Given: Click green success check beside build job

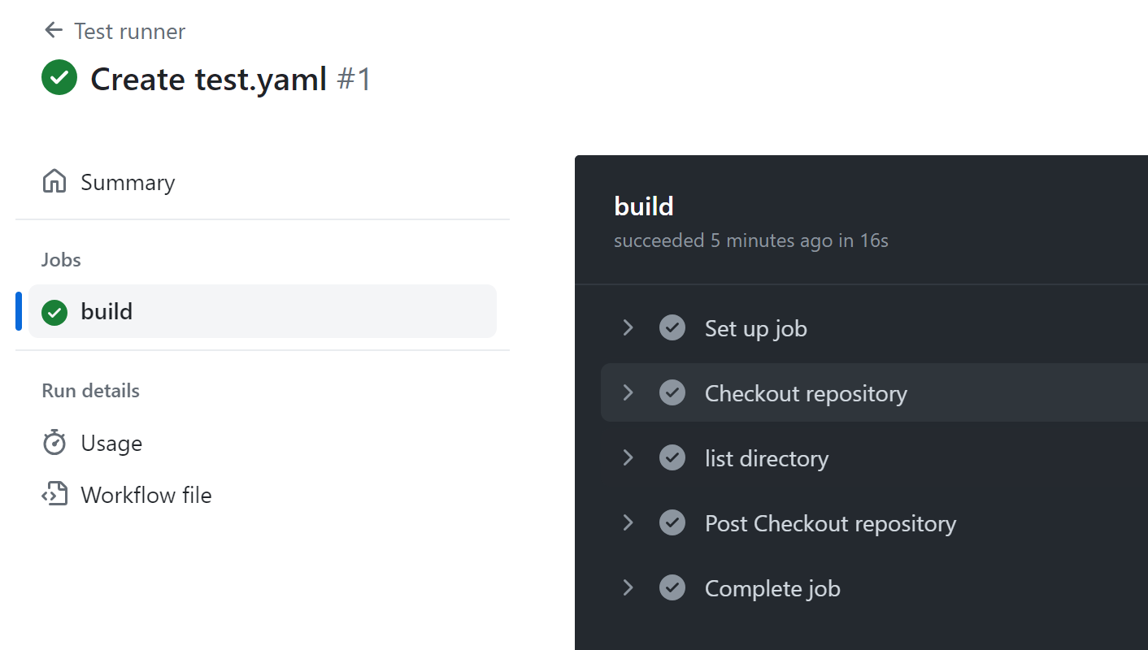Looking at the screenshot, I should (54, 312).
